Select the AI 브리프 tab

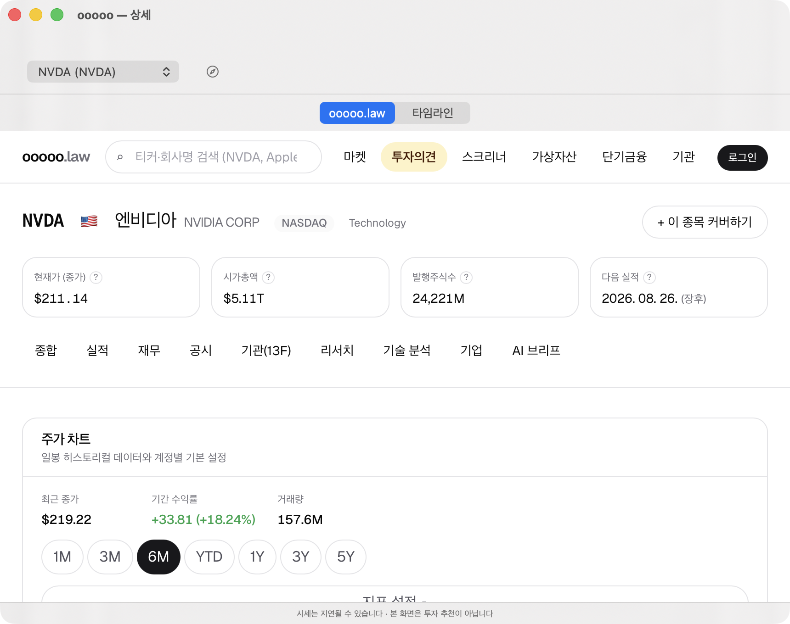pyautogui.click(x=536, y=351)
